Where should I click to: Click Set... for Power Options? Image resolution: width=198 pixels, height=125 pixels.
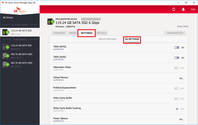[182, 119]
